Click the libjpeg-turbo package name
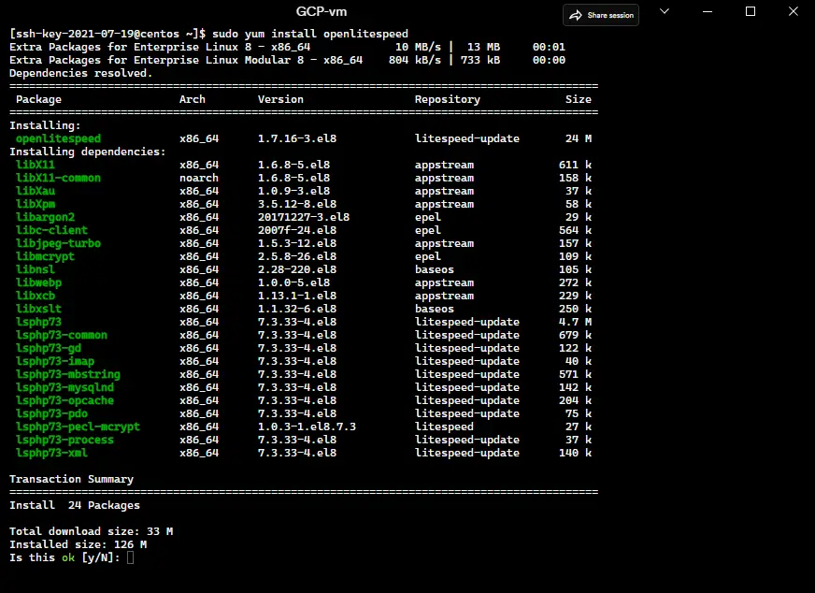 click(x=58, y=243)
